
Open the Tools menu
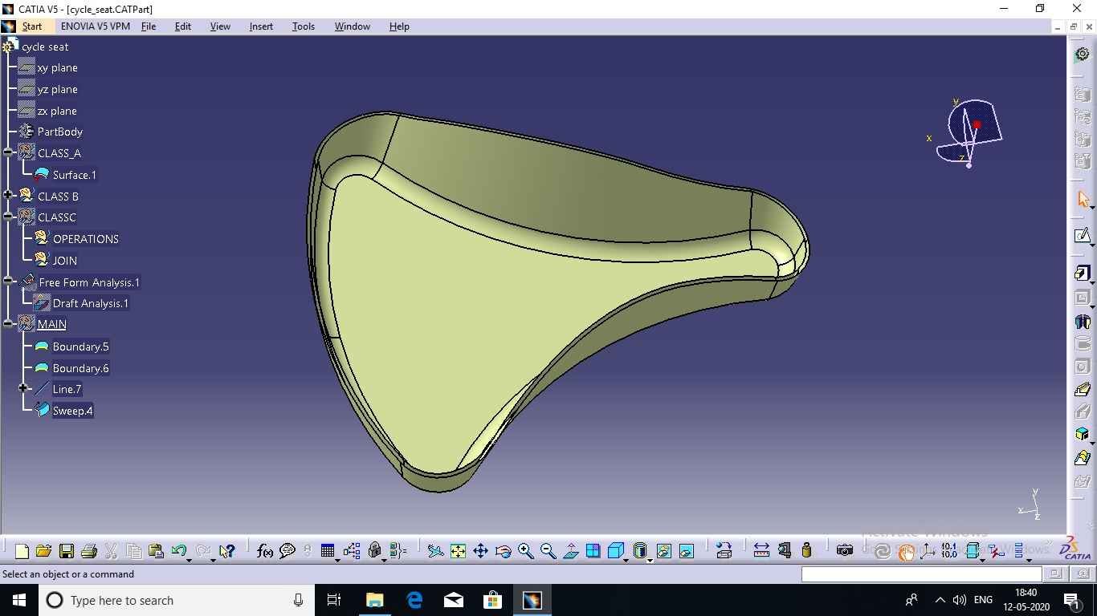tap(303, 26)
